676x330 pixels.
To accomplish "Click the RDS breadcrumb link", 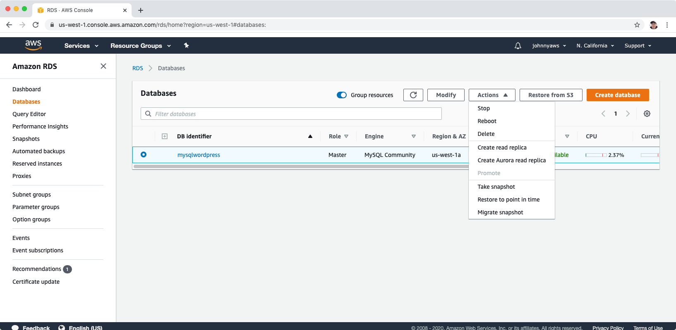I will (x=138, y=68).
